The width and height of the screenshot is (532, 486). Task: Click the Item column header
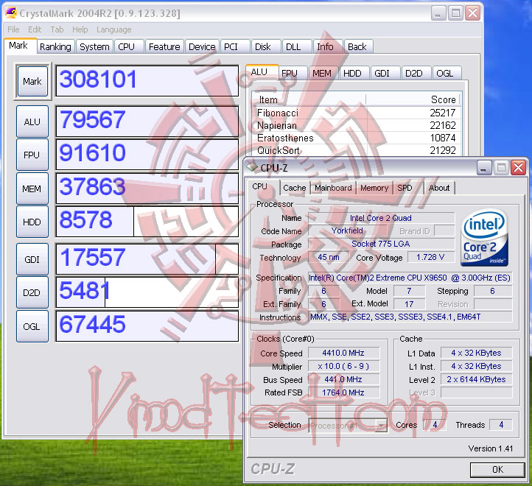click(309, 99)
